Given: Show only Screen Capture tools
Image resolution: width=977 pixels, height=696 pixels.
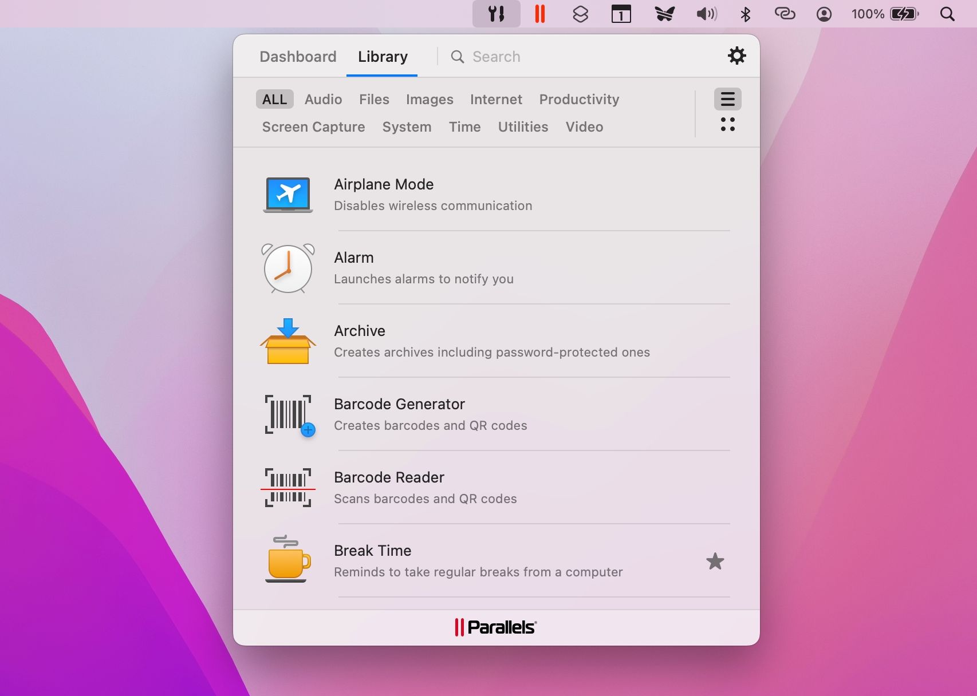Looking at the screenshot, I should (x=313, y=126).
